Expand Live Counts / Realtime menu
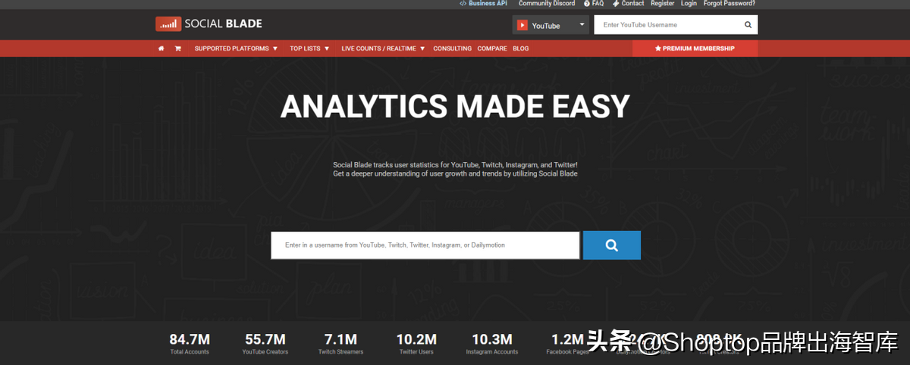910x365 pixels. [x=383, y=48]
